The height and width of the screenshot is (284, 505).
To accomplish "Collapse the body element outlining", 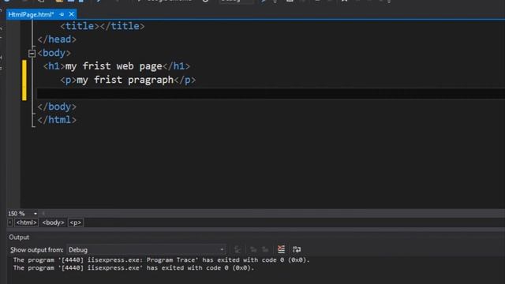I will click(x=32, y=53).
